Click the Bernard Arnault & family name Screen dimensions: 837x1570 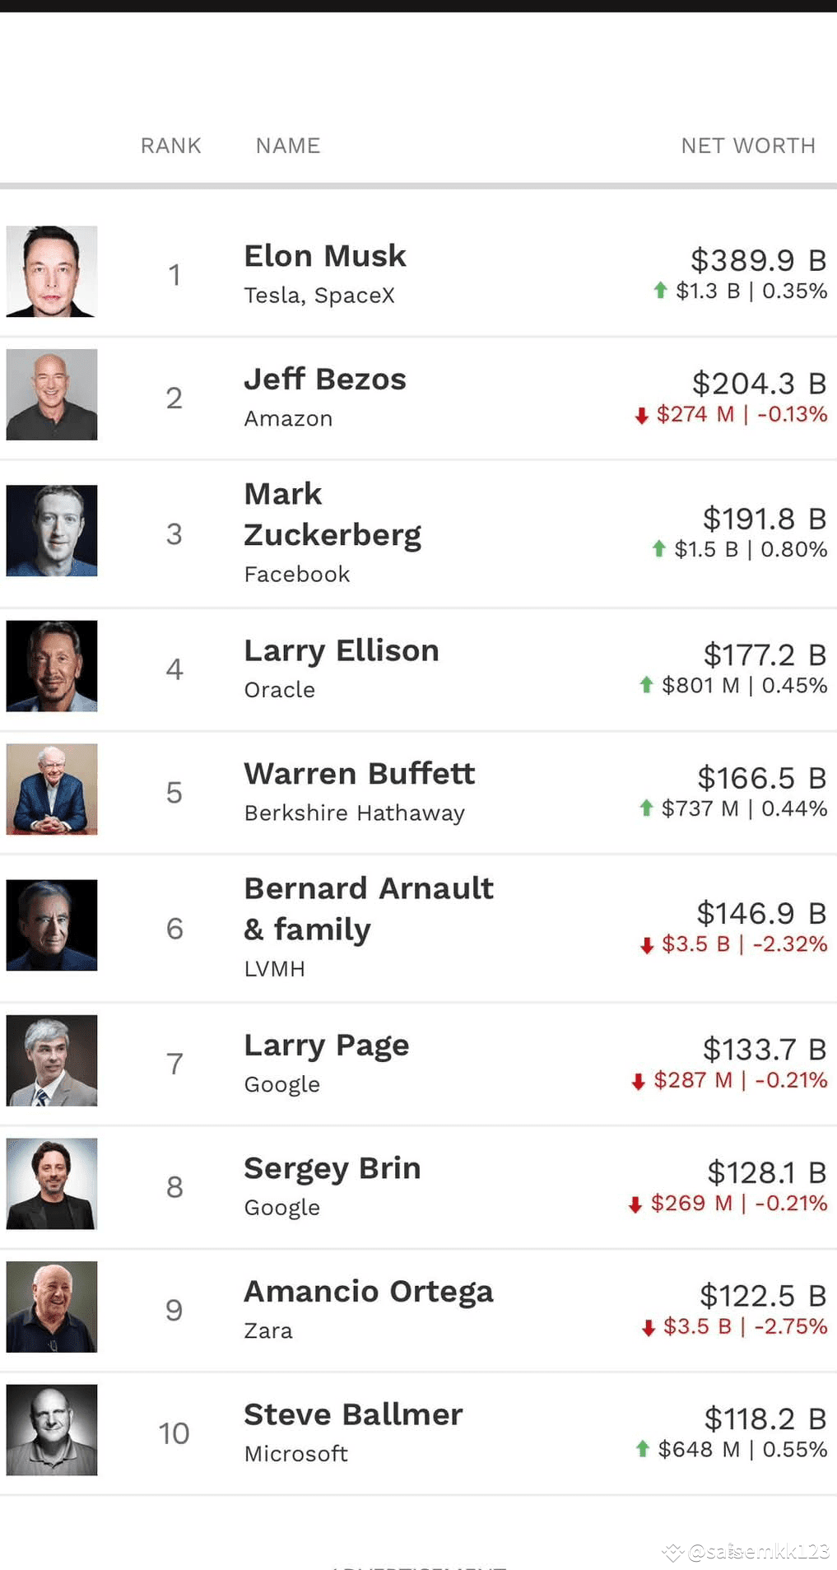click(x=369, y=909)
